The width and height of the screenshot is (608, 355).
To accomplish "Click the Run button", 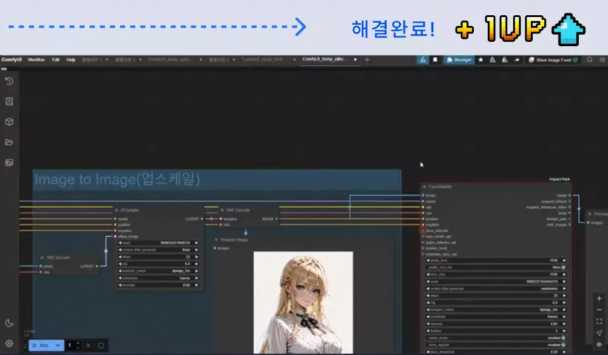I will pos(41,346).
